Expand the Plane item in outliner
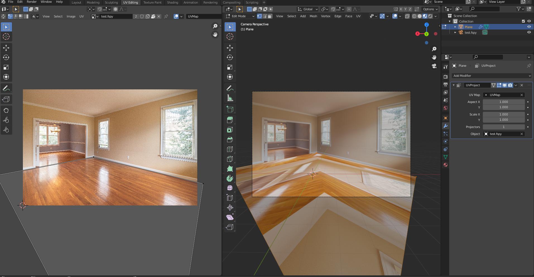The width and height of the screenshot is (534, 277). [x=455, y=27]
